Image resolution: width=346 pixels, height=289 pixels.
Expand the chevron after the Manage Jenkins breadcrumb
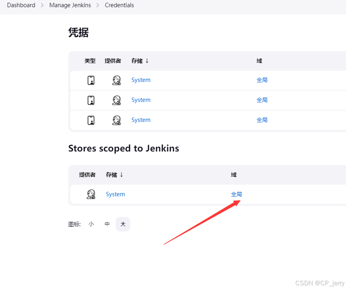[98, 5]
